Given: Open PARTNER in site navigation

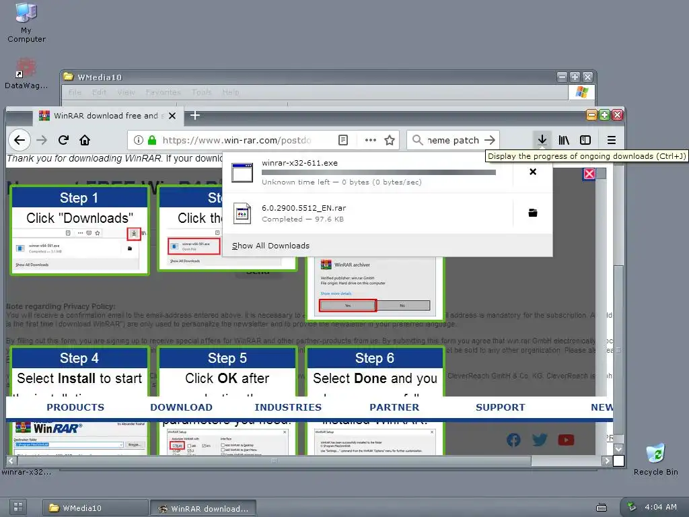Looking at the screenshot, I should 394,407.
